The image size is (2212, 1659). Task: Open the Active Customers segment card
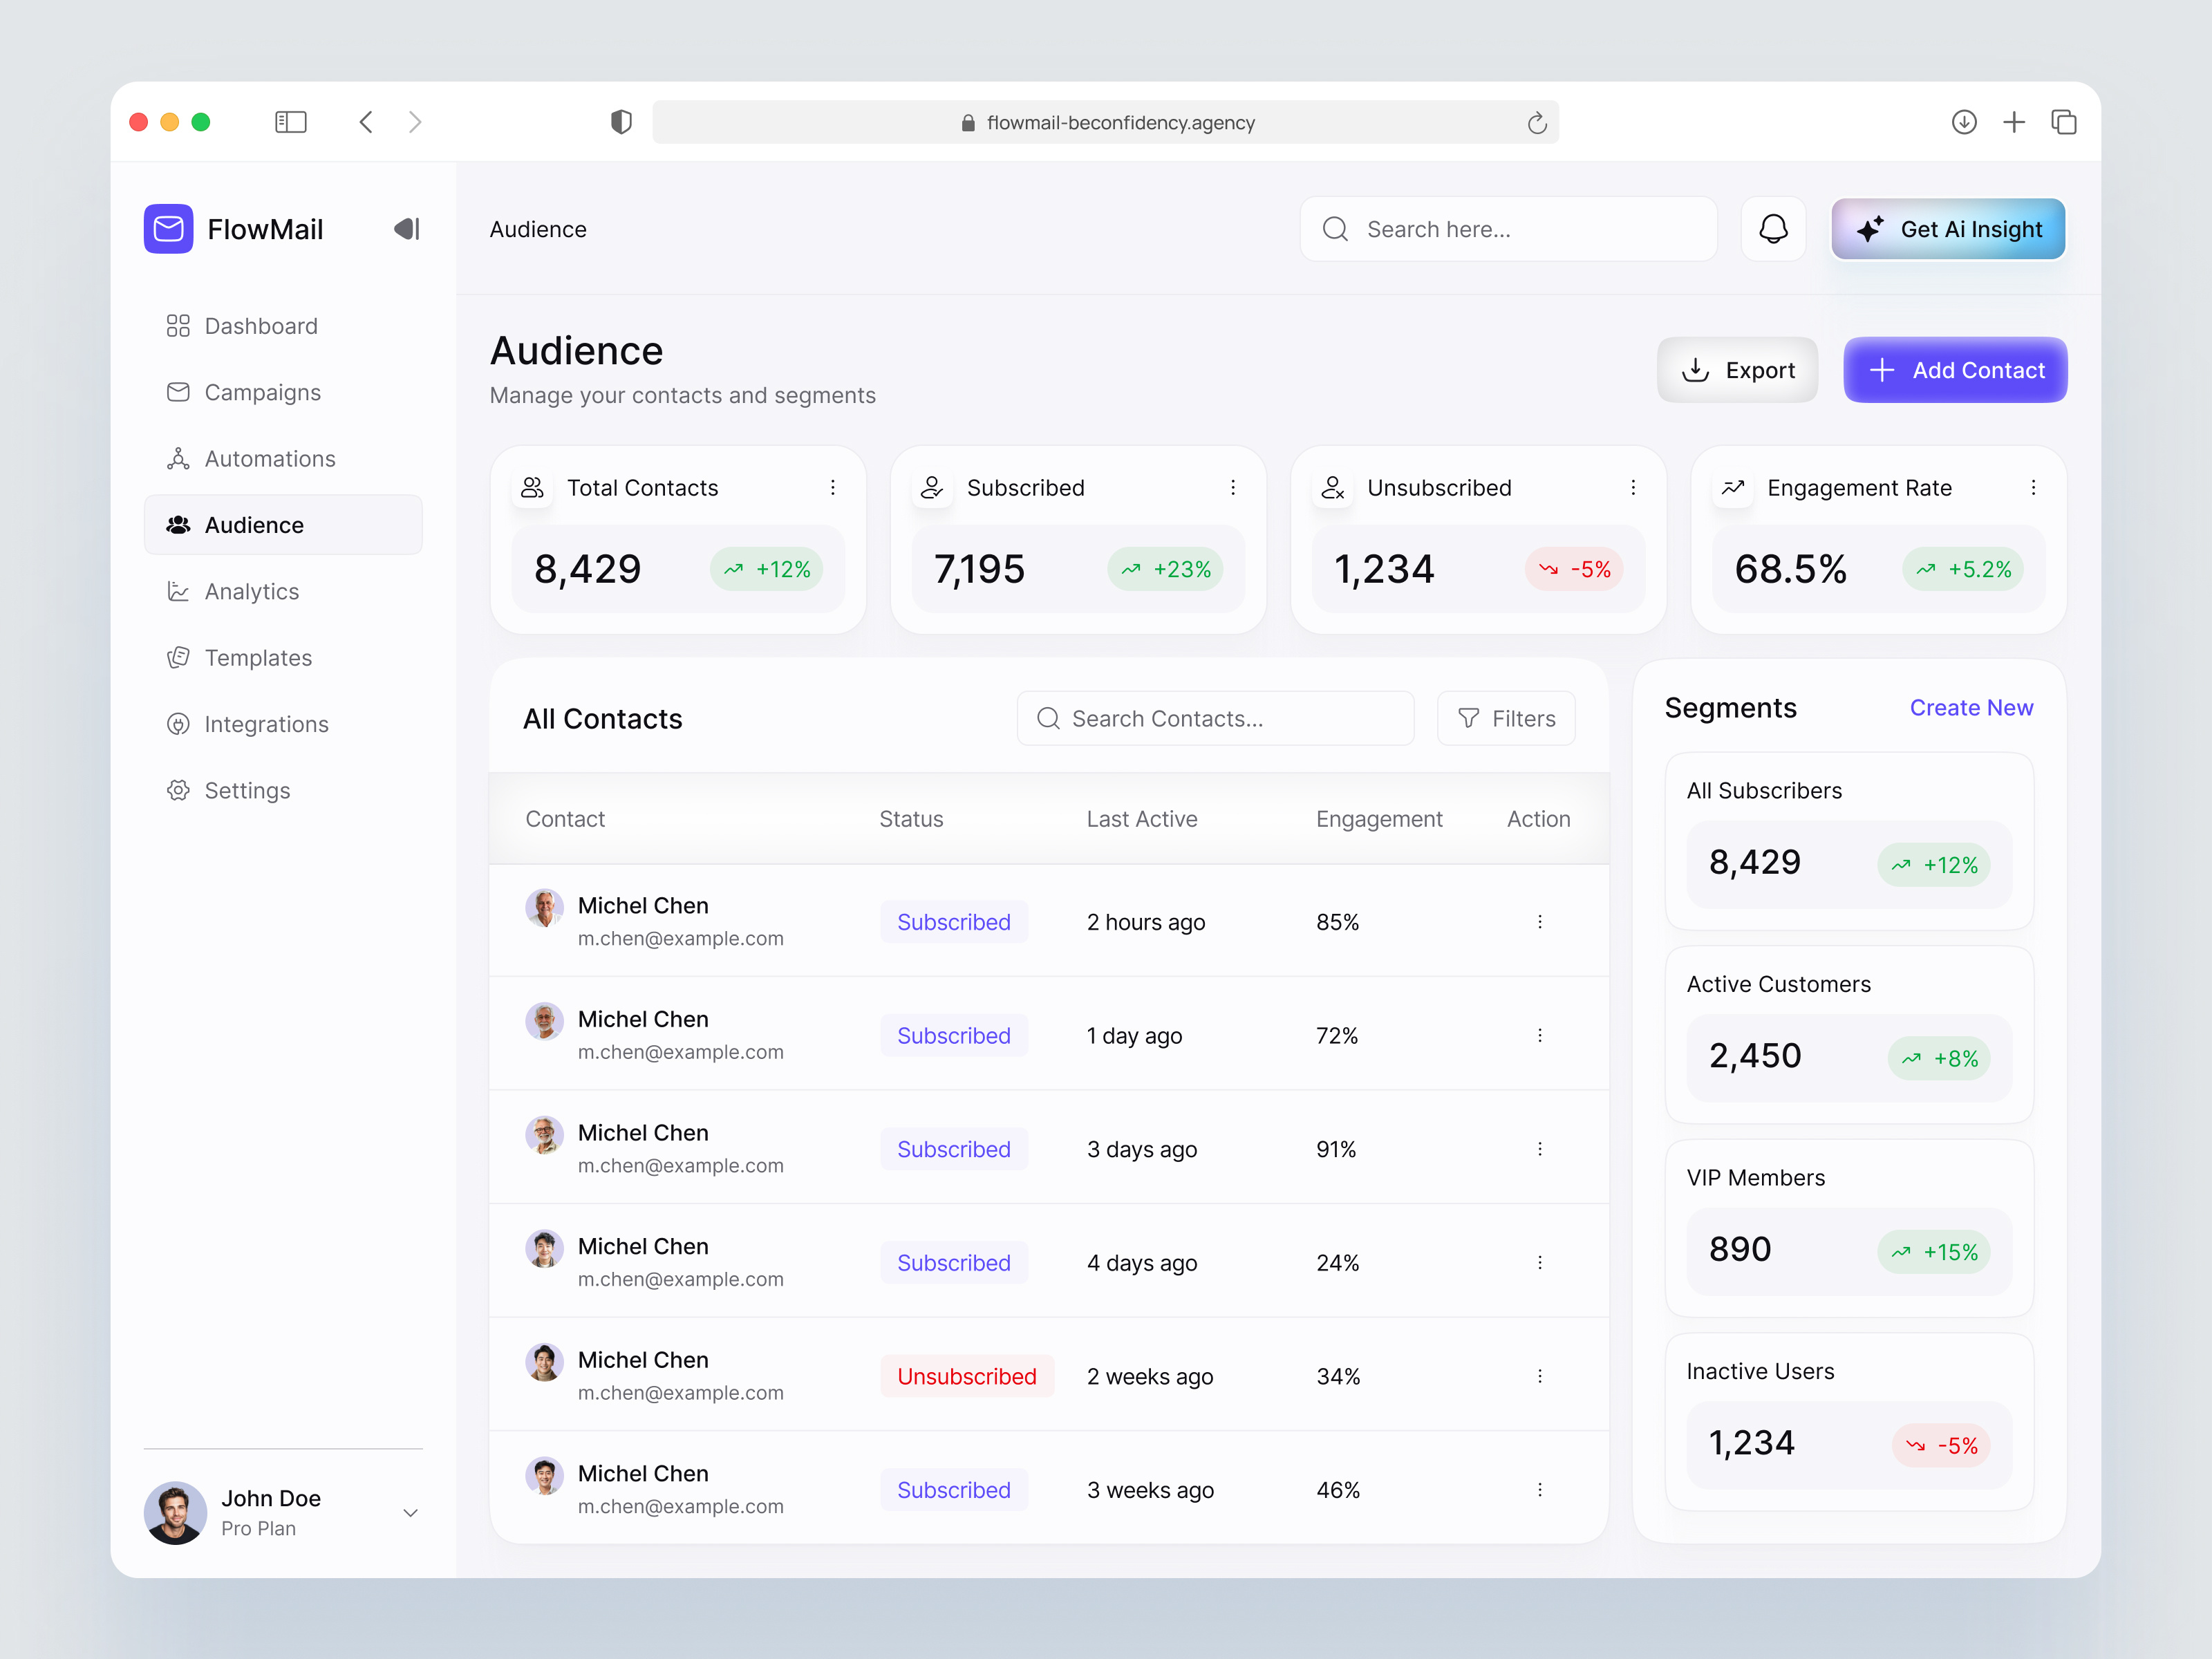click(1848, 1035)
